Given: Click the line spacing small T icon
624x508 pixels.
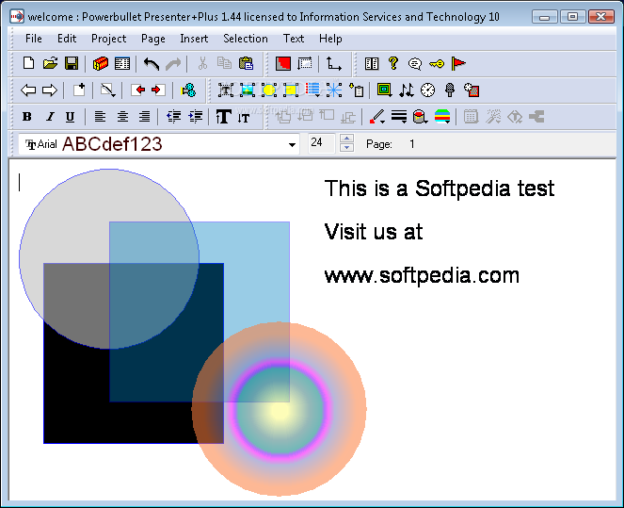Looking at the screenshot, I should click(x=244, y=118).
